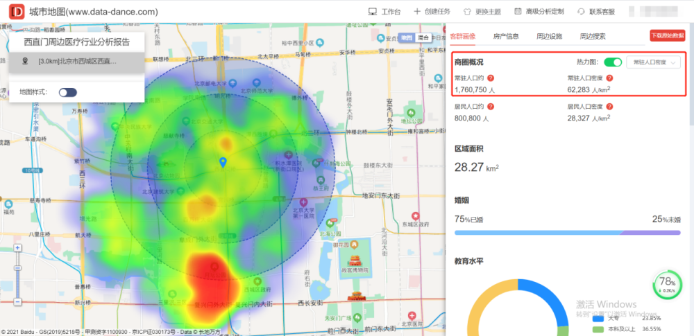Click the 北海公园 green park icon
The height and width of the screenshot is (336, 694).
tap(330, 224)
